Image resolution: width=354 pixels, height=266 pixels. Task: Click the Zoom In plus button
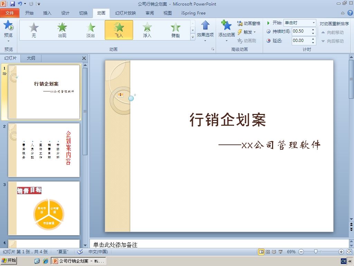tap(341, 252)
